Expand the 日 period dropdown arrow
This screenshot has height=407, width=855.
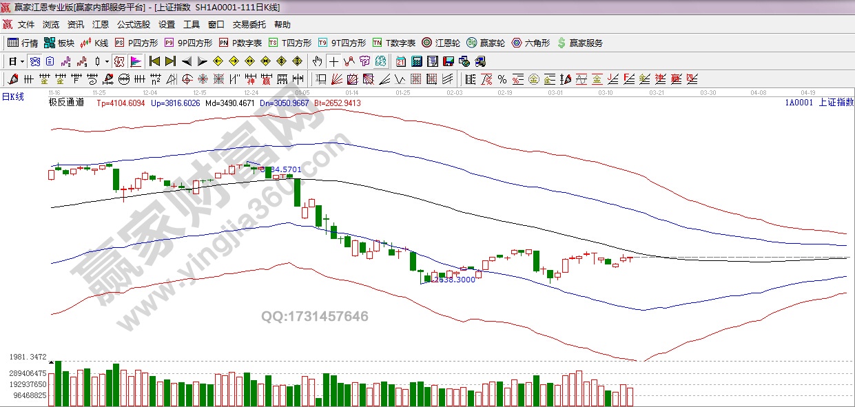pos(21,61)
